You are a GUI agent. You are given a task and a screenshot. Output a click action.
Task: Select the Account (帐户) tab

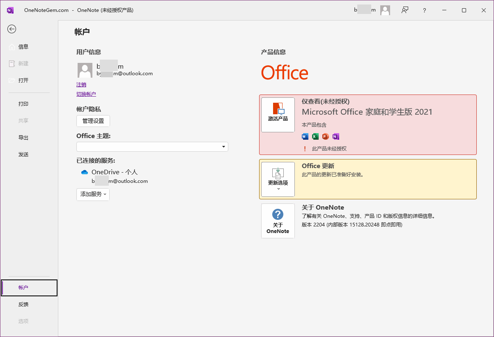(29, 288)
